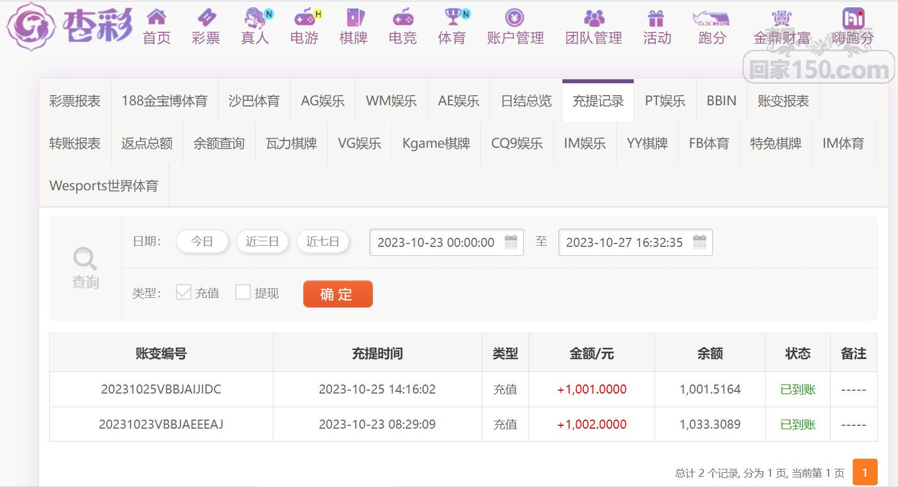Open the 特兔棋牌 tab
This screenshot has height=487, width=898.
point(776,143)
